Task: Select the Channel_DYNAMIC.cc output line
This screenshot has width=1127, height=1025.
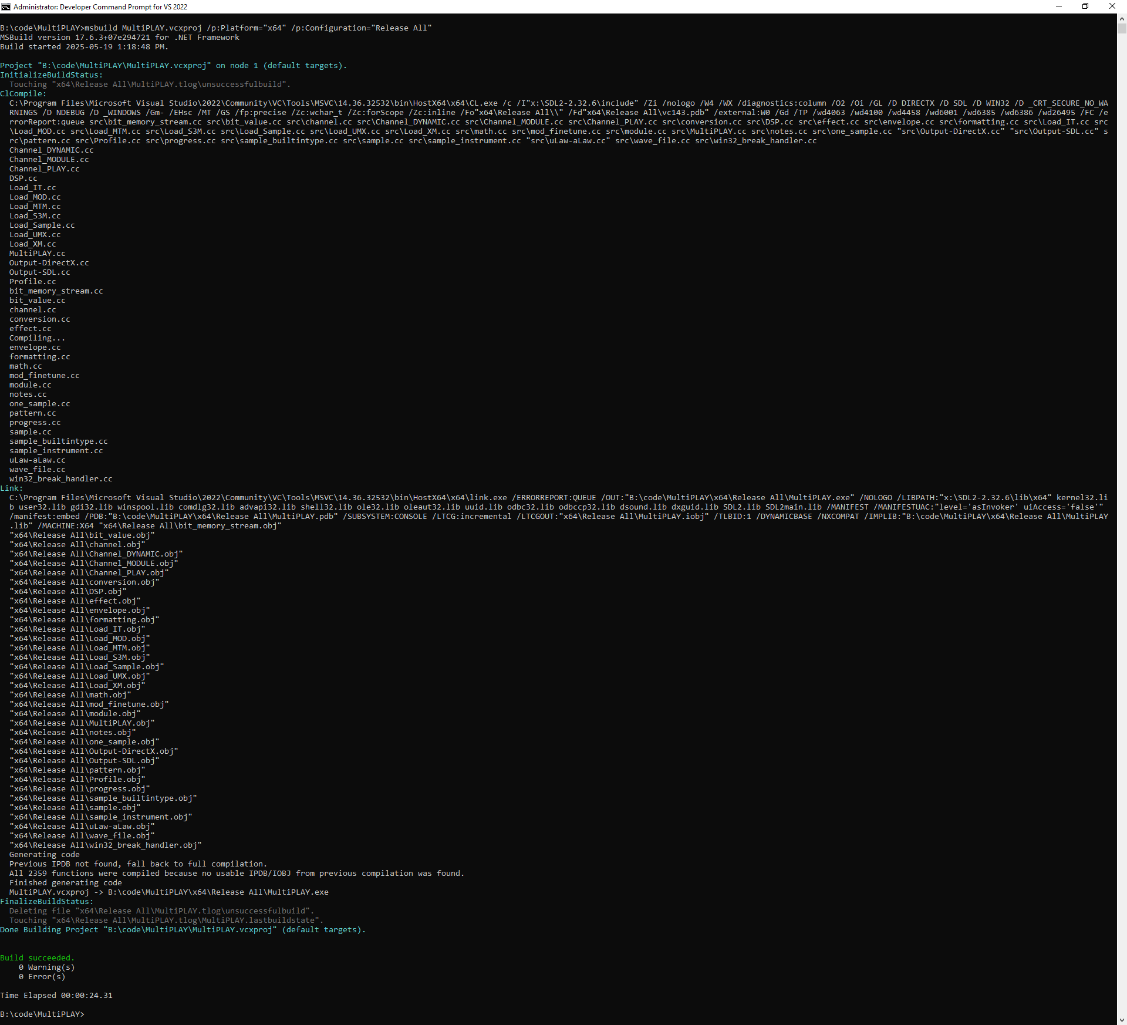Action: tap(51, 150)
